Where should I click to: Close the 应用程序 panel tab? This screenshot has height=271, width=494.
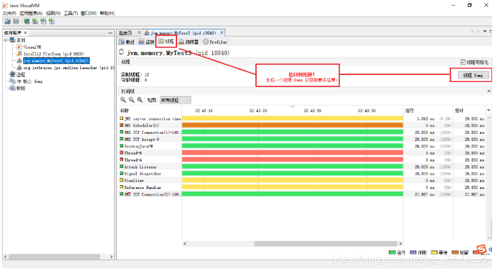coord(26,33)
